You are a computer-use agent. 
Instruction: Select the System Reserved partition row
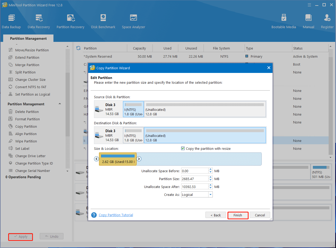[x=205, y=56]
